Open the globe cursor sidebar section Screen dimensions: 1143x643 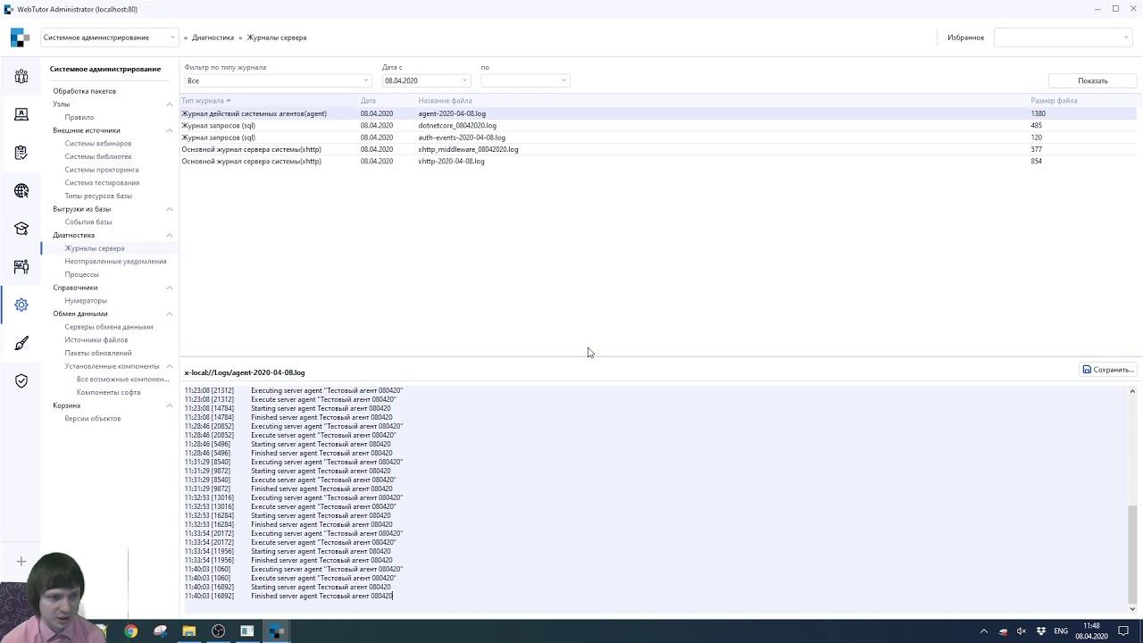tap(21, 190)
